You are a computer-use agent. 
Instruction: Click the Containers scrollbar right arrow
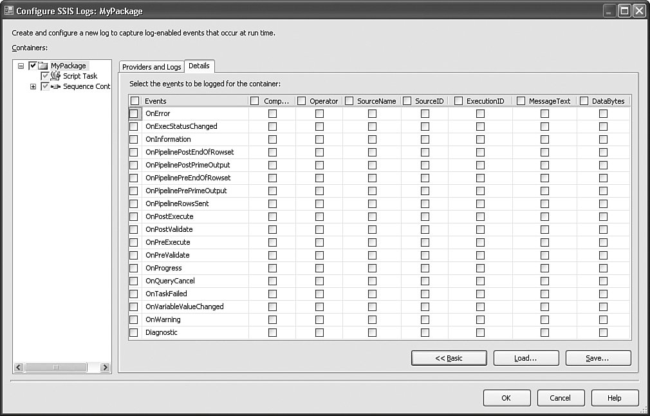[106, 367]
